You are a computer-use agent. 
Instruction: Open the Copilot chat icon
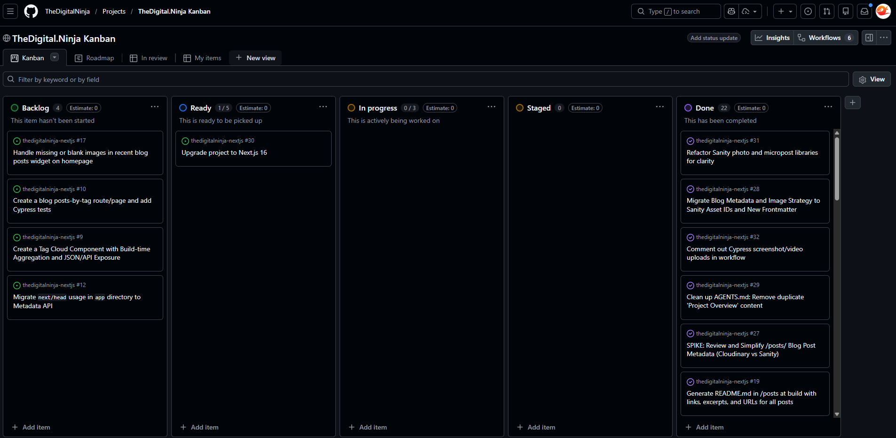coord(731,11)
